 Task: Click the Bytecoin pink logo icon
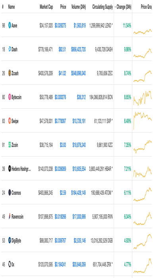(x=10, y=97)
